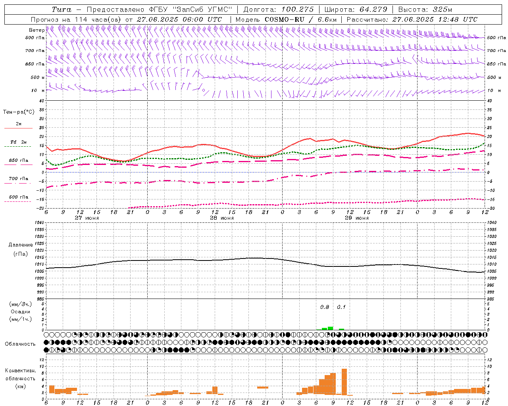The width and height of the screenshot is (508, 406).
Task: Click the tallest green precipitation bar
Action: [x=330, y=328]
